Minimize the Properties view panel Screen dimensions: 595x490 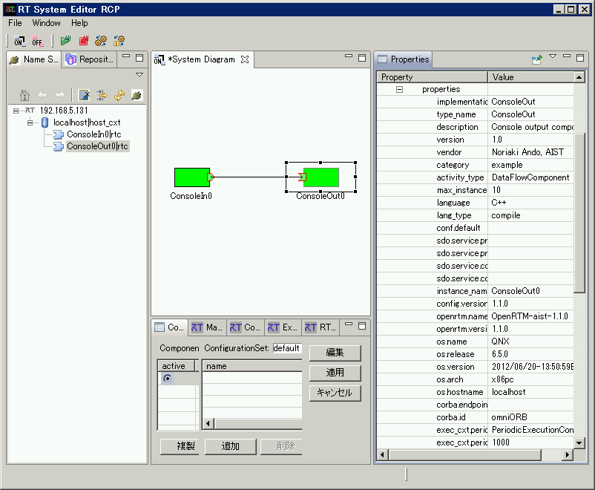point(567,56)
